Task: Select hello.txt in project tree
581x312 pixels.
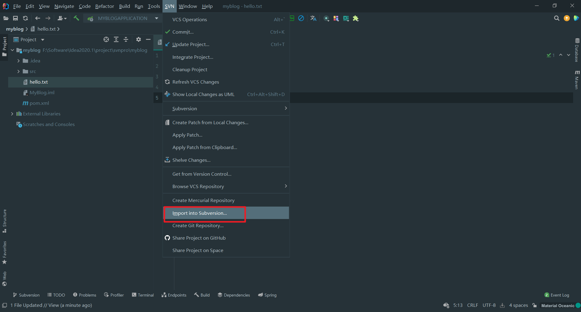Action: [x=81, y=82]
